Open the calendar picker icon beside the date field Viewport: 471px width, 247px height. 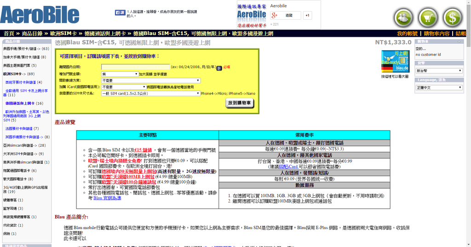[x=219, y=68]
